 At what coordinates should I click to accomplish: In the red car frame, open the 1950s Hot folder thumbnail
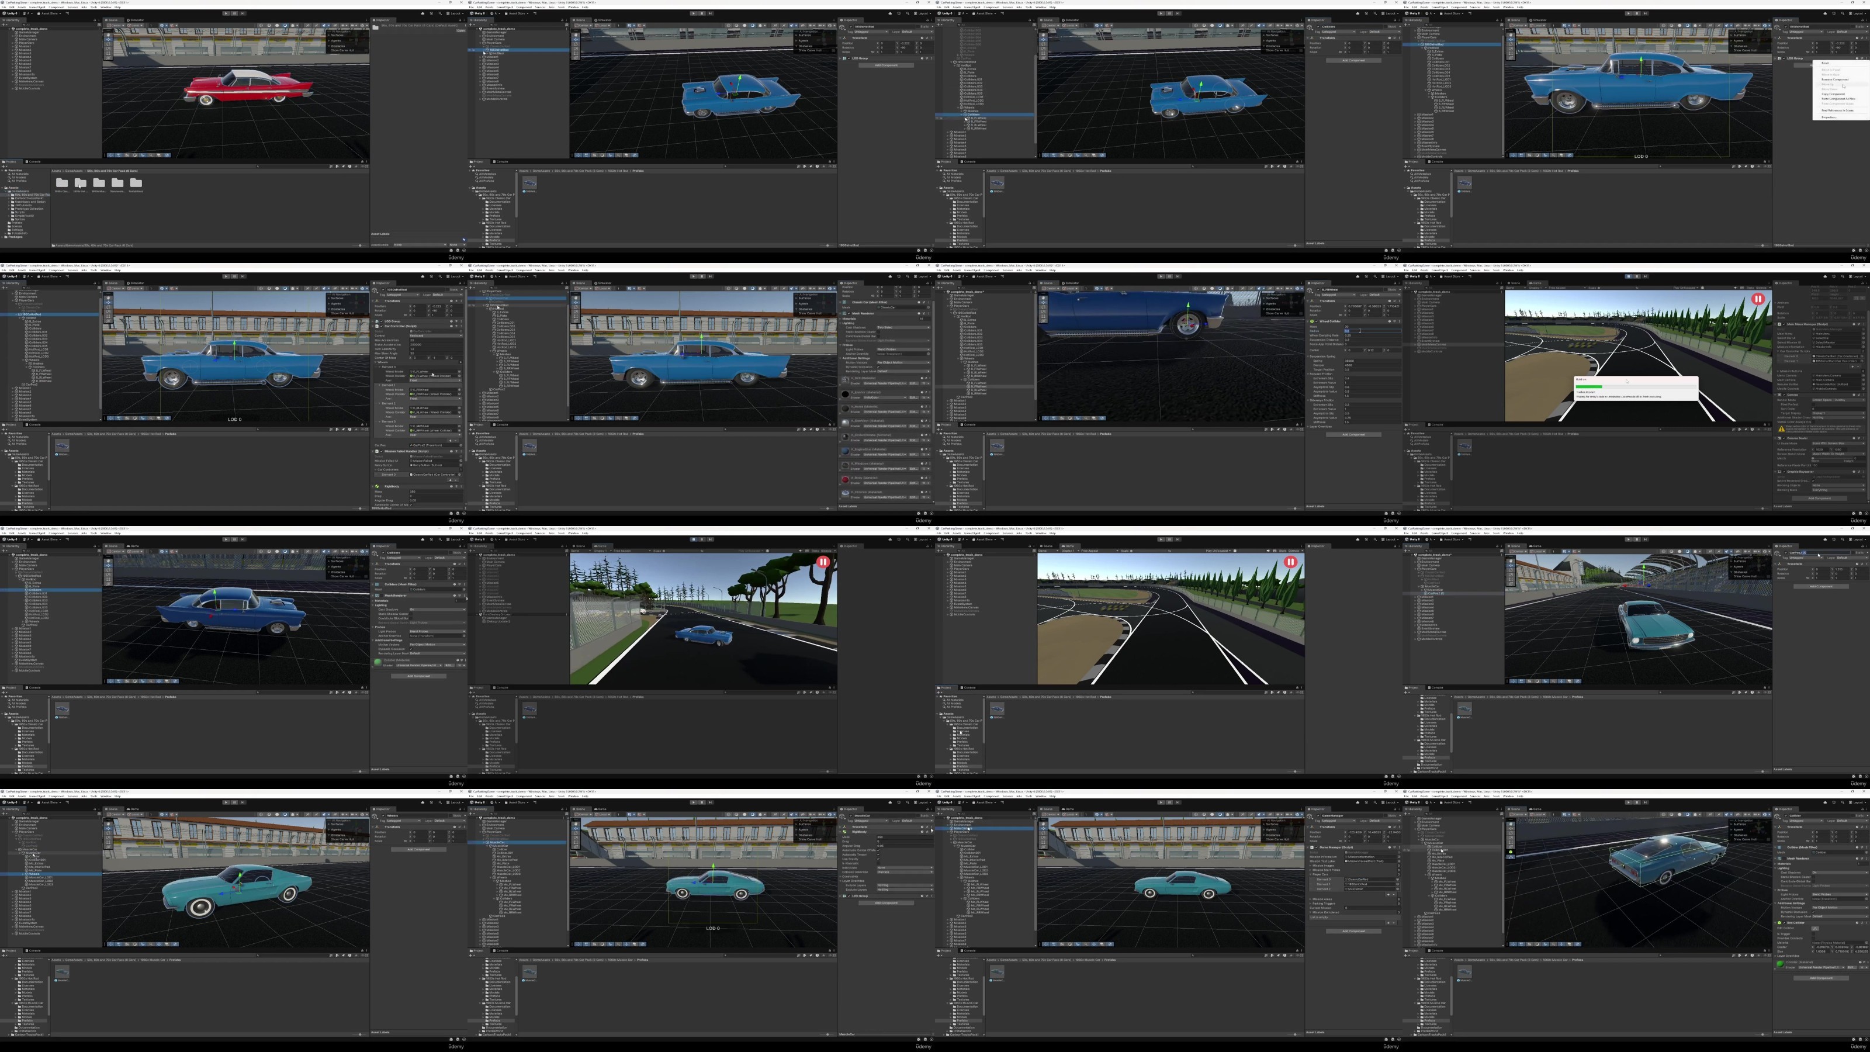click(81, 183)
